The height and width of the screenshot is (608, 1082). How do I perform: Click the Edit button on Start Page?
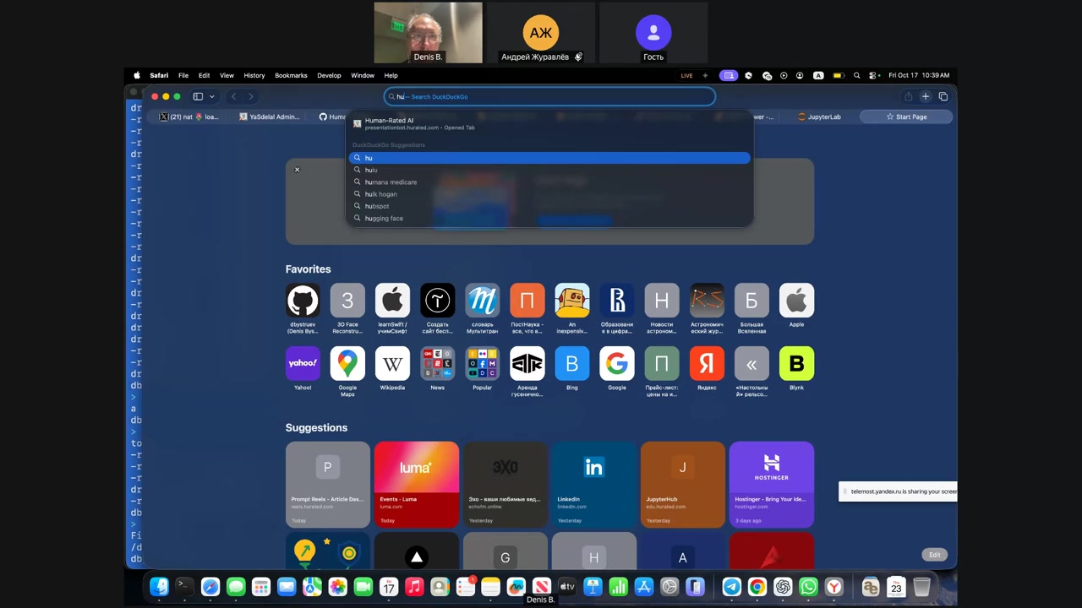point(934,555)
